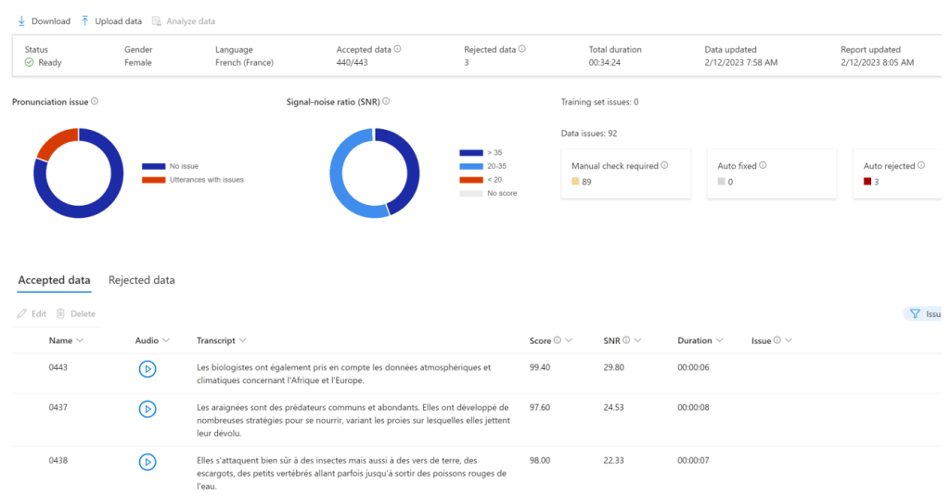Click the Download icon in toolbar
This screenshot has height=498, width=950.
(21, 20)
